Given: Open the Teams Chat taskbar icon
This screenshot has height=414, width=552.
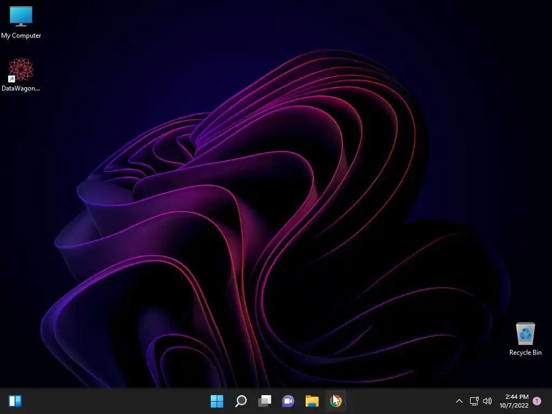Looking at the screenshot, I should coord(288,401).
